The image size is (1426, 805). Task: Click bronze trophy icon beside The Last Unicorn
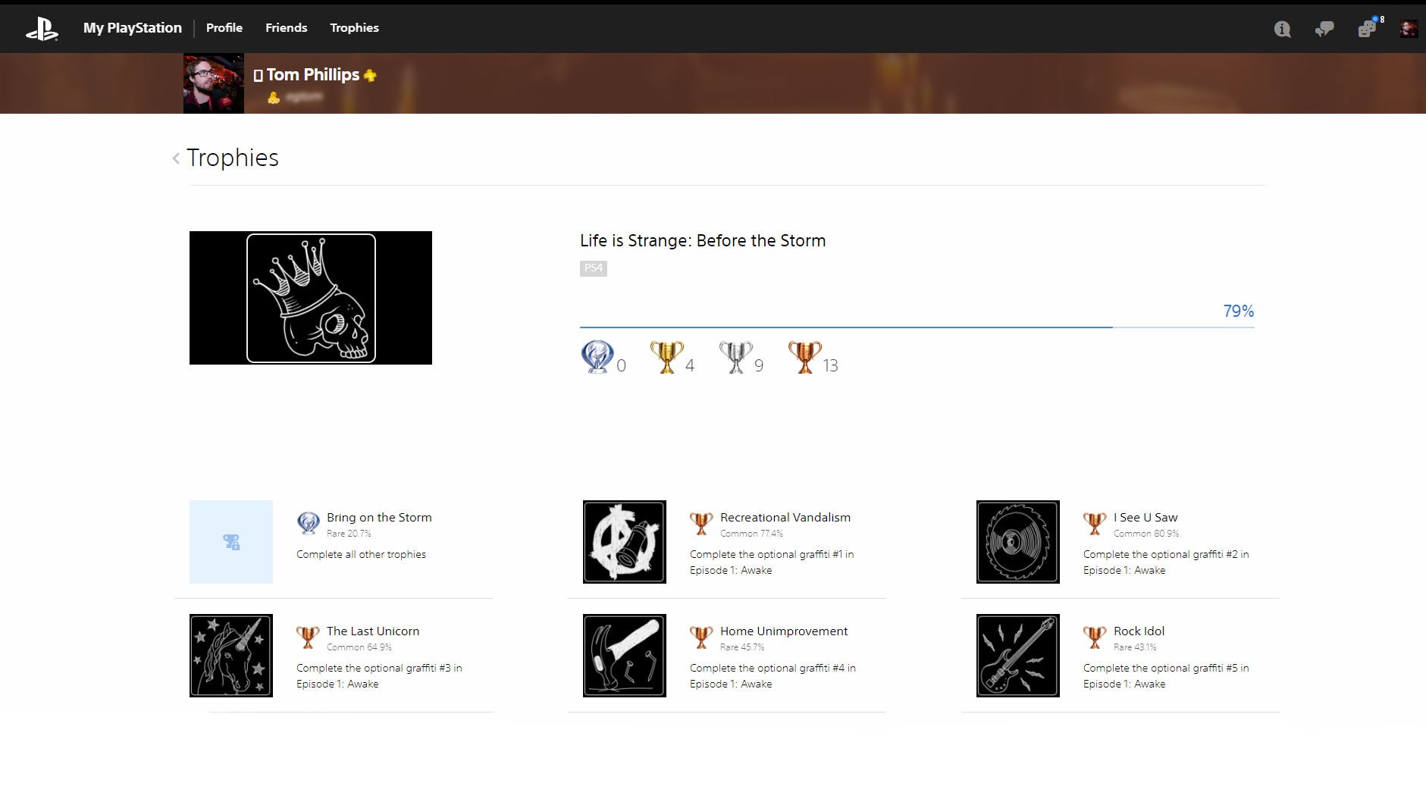308,636
